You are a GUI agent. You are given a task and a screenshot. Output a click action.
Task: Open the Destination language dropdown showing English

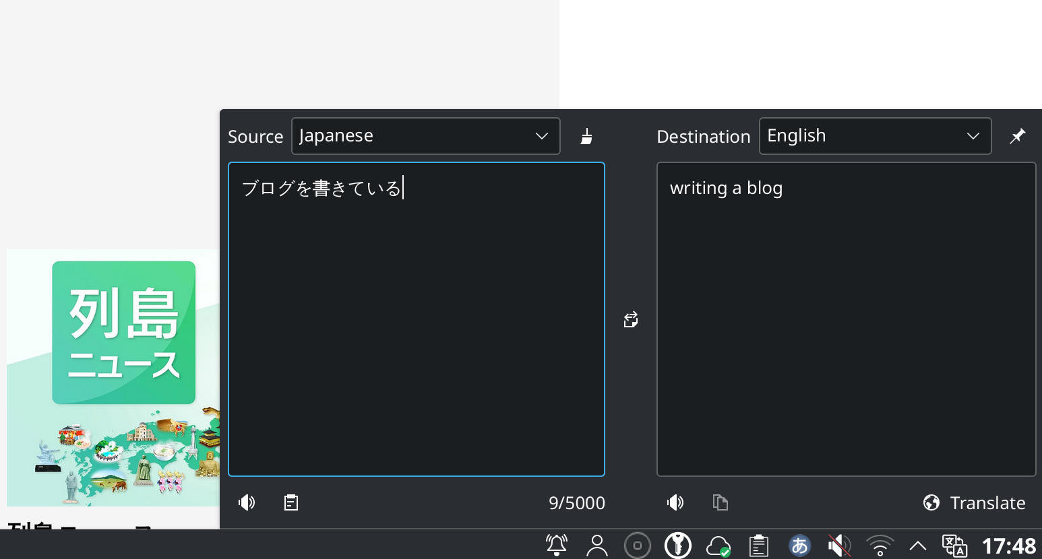click(875, 136)
